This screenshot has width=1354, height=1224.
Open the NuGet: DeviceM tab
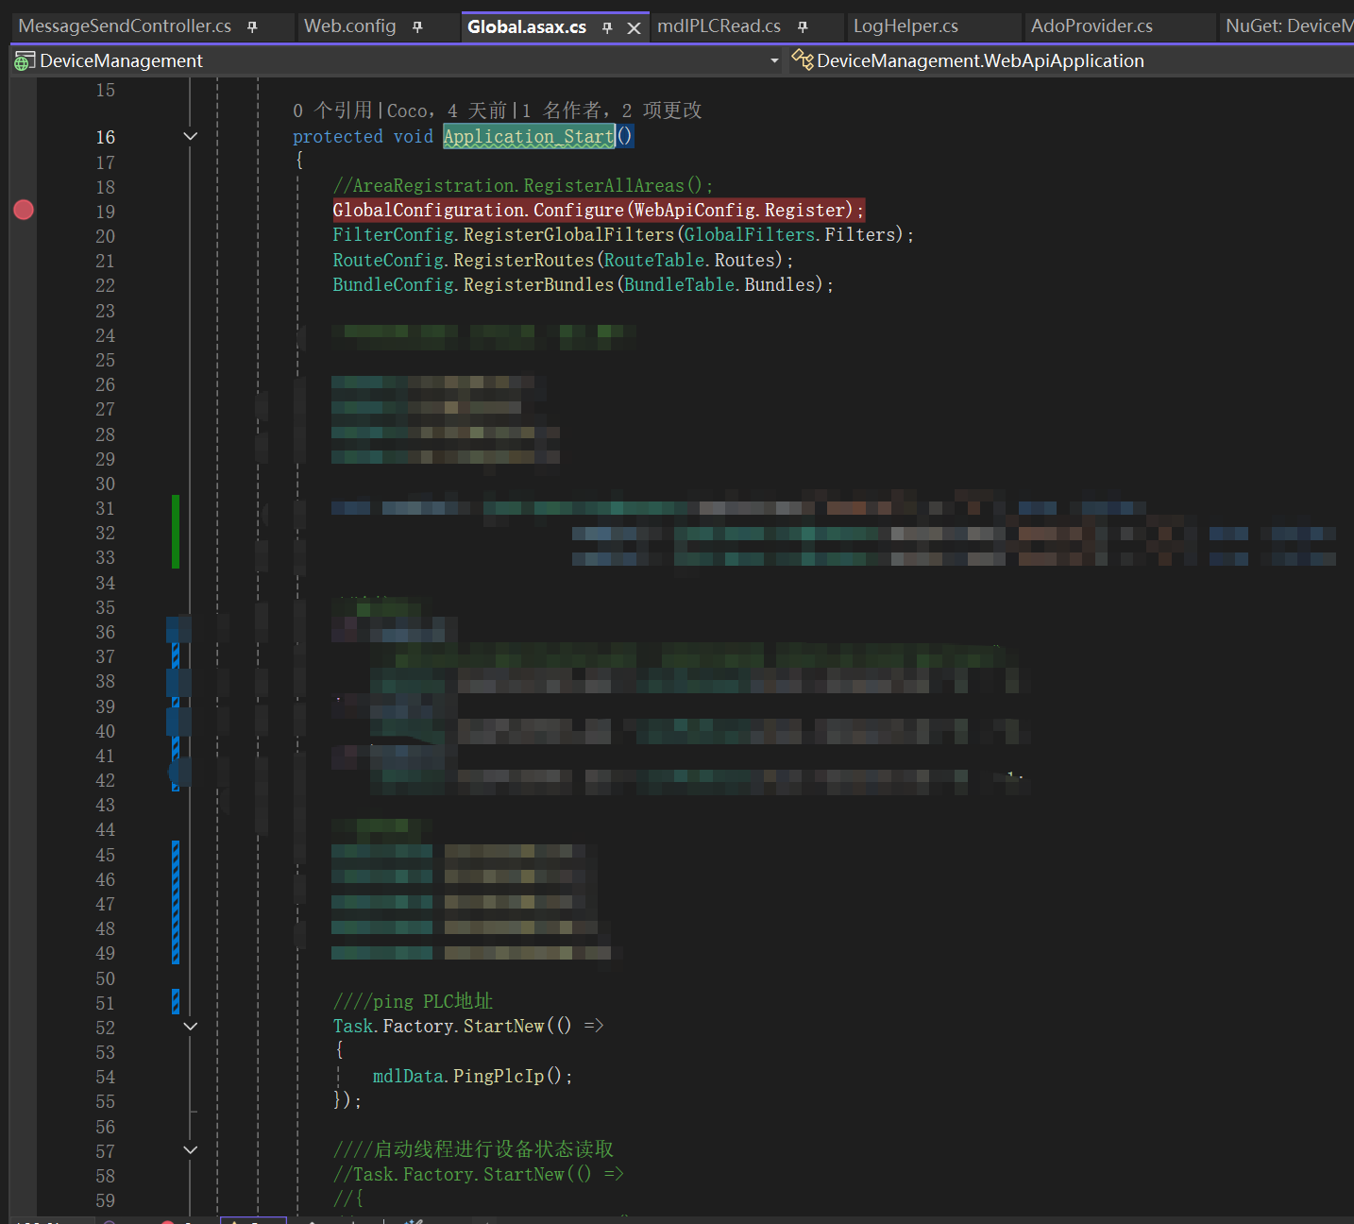pyautogui.click(x=1289, y=26)
